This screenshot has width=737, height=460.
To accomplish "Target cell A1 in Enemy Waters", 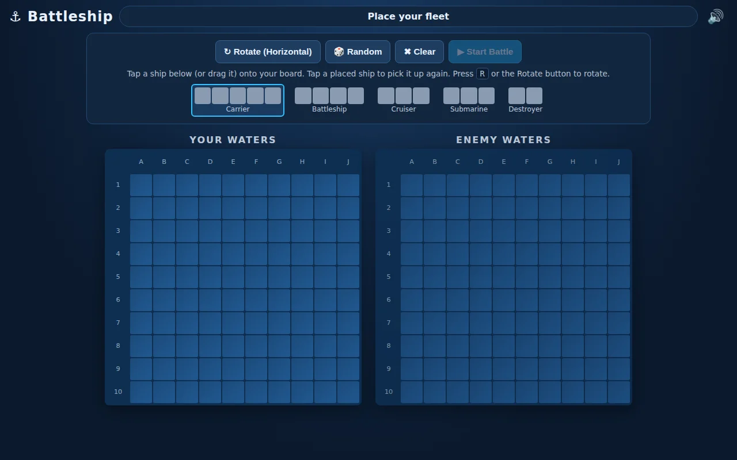I will pyautogui.click(x=412, y=185).
